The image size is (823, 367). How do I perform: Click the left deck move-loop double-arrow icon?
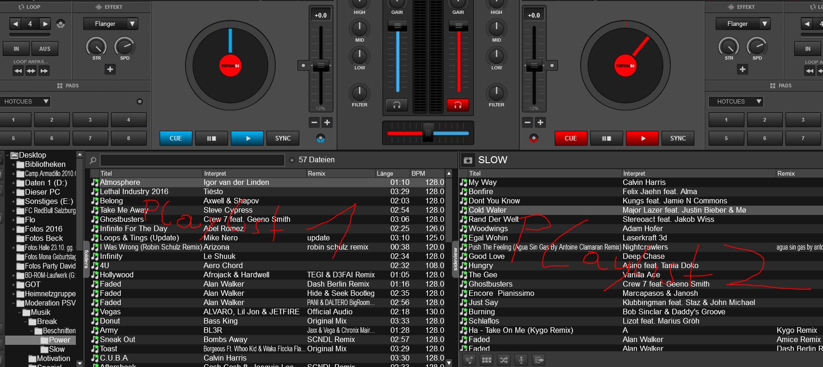pos(31,71)
